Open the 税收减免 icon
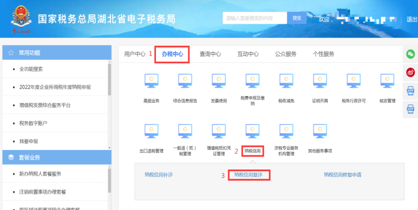The height and width of the screenshot is (210, 418). pyautogui.click(x=286, y=81)
